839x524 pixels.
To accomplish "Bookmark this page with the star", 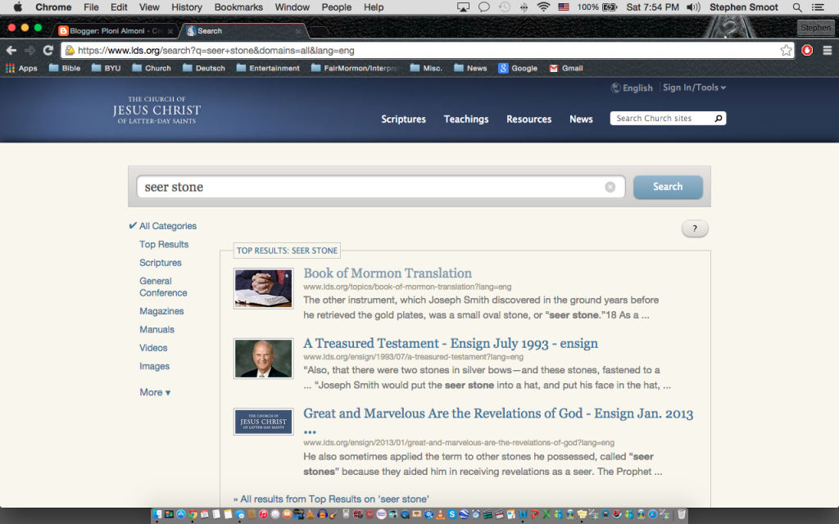I will 786,50.
